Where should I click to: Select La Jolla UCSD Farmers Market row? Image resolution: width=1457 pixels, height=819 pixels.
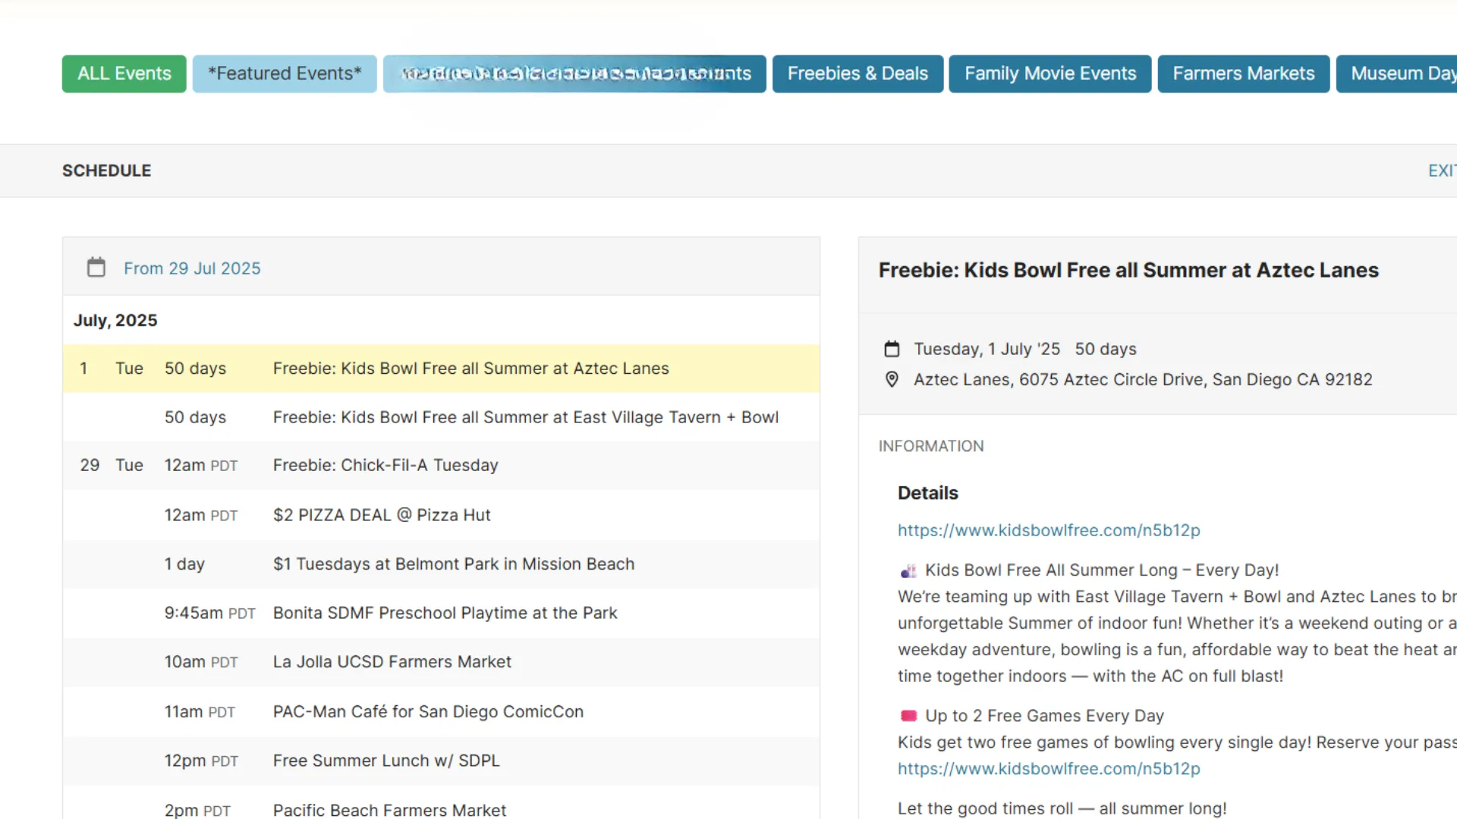point(442,662)
